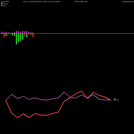Select the 'Volume' legend label
Image resolution: width=134 pixels, height=134 pixels.
[5, 4]
